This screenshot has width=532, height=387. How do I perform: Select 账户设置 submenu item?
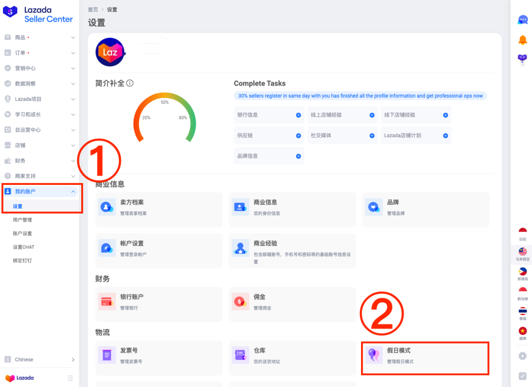(22, 233)
